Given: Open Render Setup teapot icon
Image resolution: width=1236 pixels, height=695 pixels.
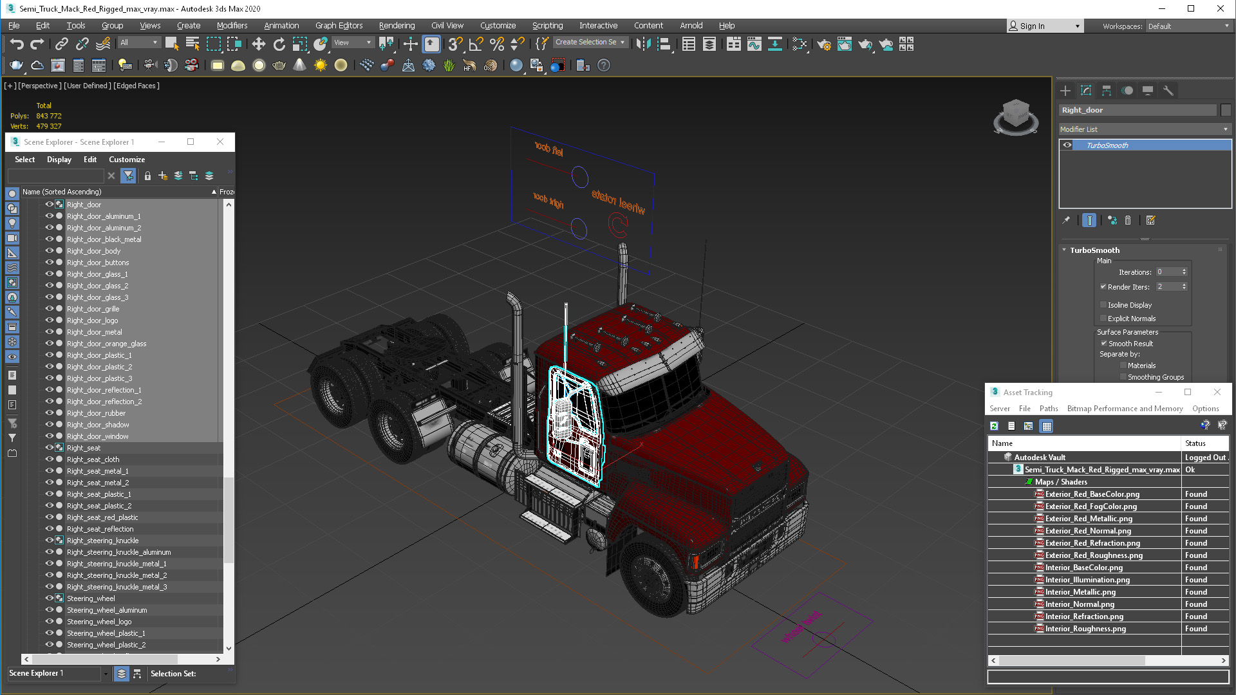Looking at the screenshot, I should tap(823, 44).
